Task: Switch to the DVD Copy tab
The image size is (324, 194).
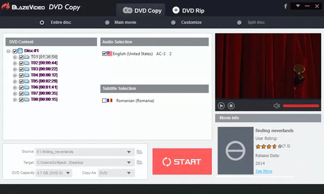Action: tap(141, 10)
